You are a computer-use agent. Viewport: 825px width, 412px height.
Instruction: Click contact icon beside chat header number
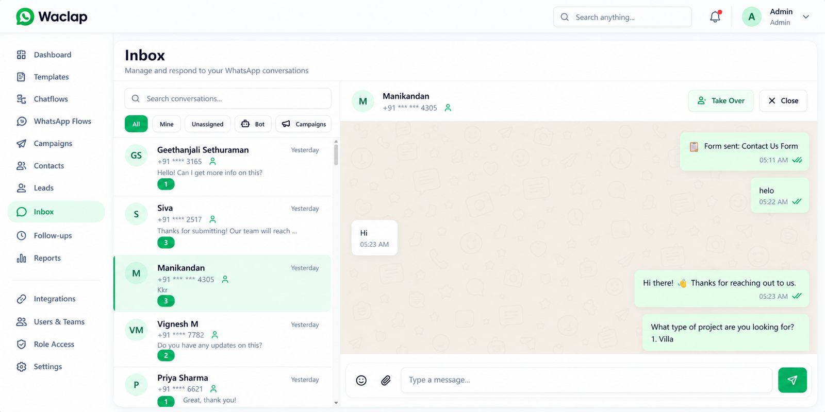(448, 108)
